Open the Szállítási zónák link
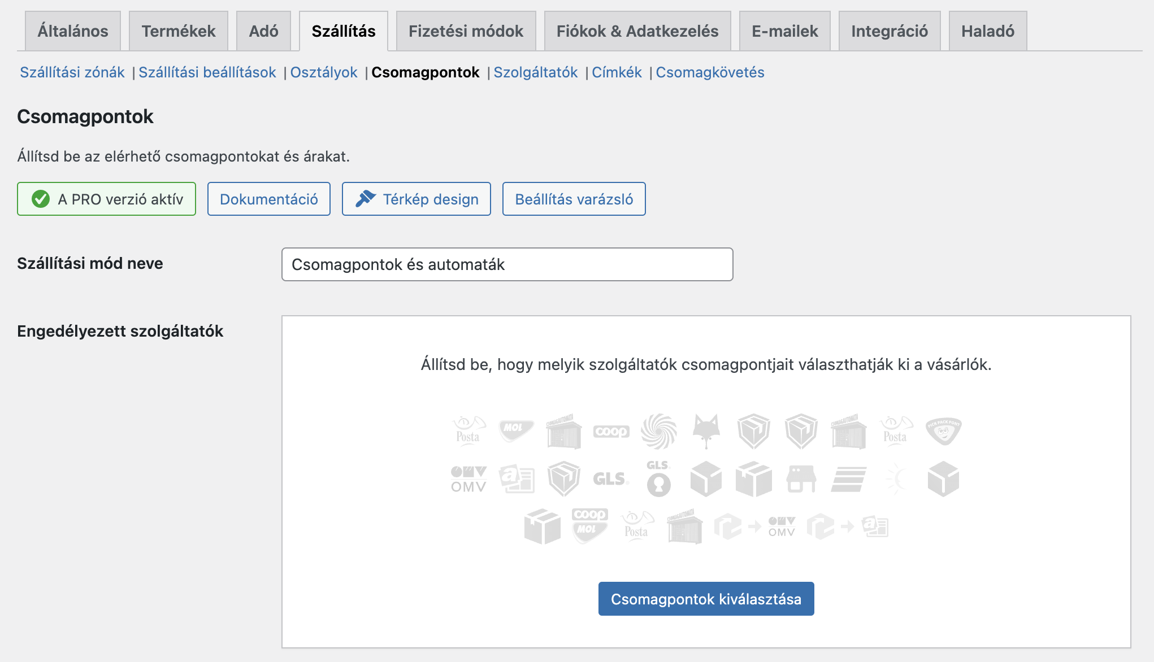This screenshot has width=1154, height=662. click(72, 72)
